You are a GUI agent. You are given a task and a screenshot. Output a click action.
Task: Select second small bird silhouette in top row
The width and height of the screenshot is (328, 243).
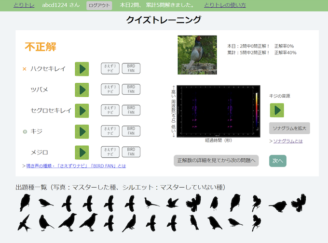coord(45,203)
